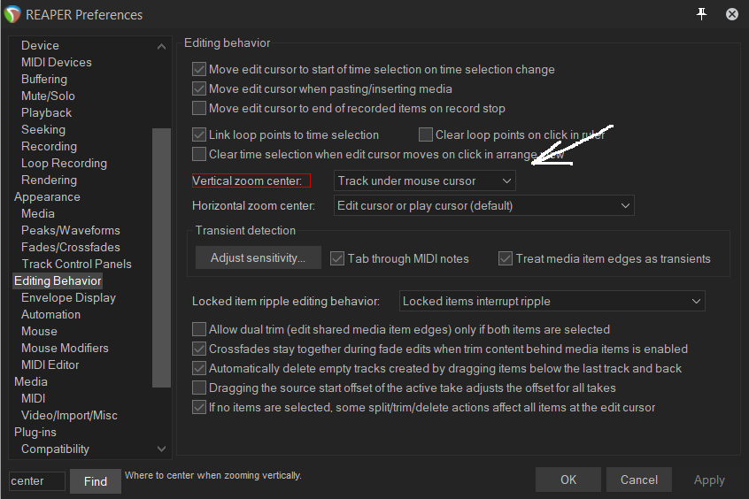Open Envelope Display preferences
The width and height of the screenshot is (749, 499).
pos(68,297)
